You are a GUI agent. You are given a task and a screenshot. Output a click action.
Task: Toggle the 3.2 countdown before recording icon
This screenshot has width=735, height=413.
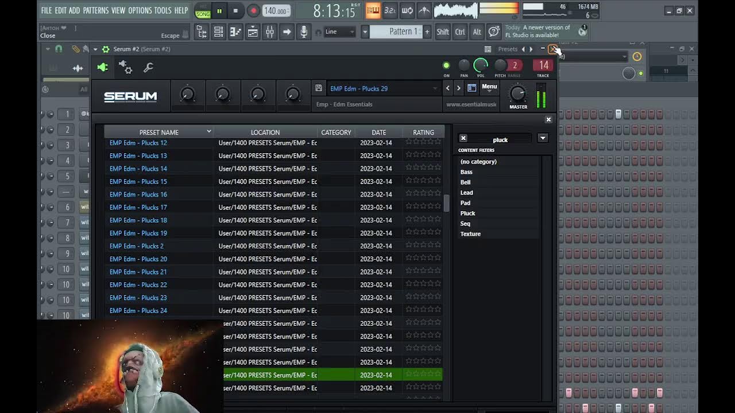click(x=390, y=11)
